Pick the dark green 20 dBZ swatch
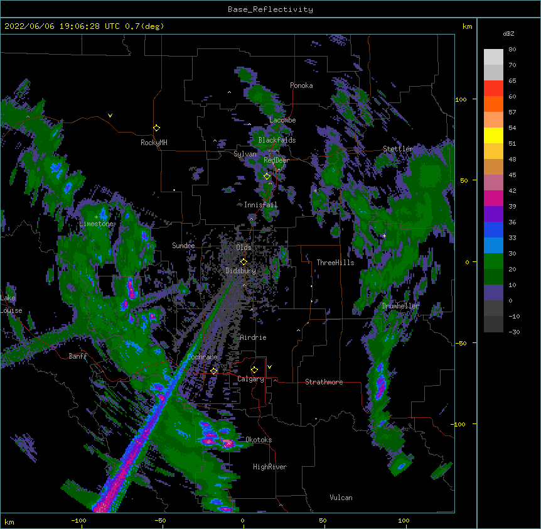541x529 pixels. pos(493,277)
